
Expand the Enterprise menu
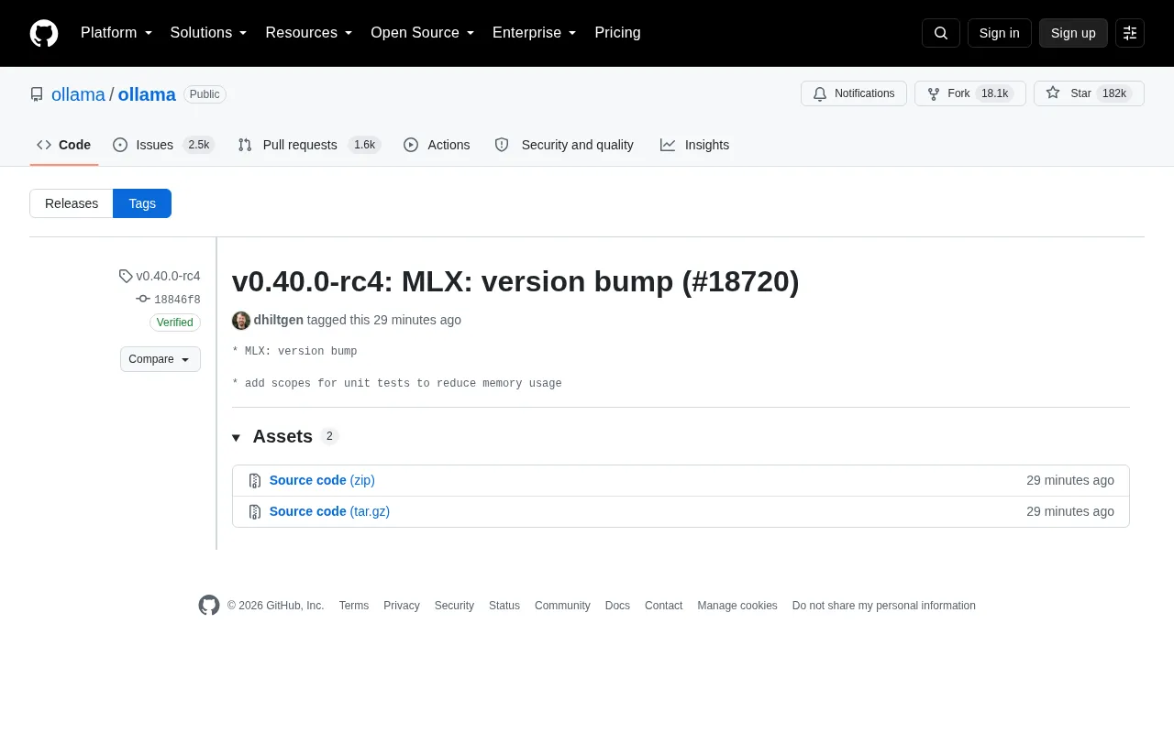point(535,33)
